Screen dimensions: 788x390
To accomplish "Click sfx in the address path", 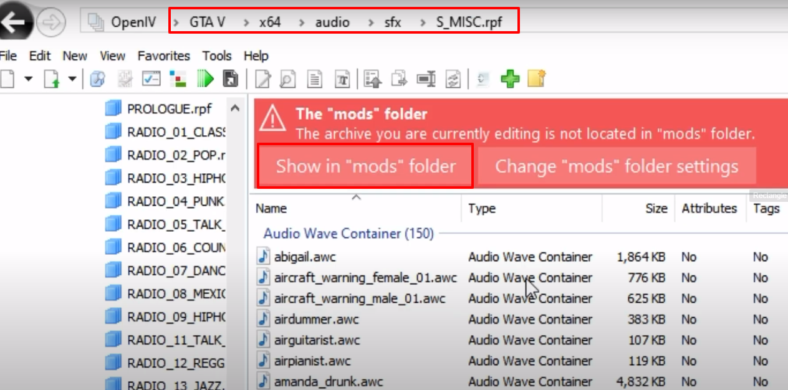I will [393, 23].
